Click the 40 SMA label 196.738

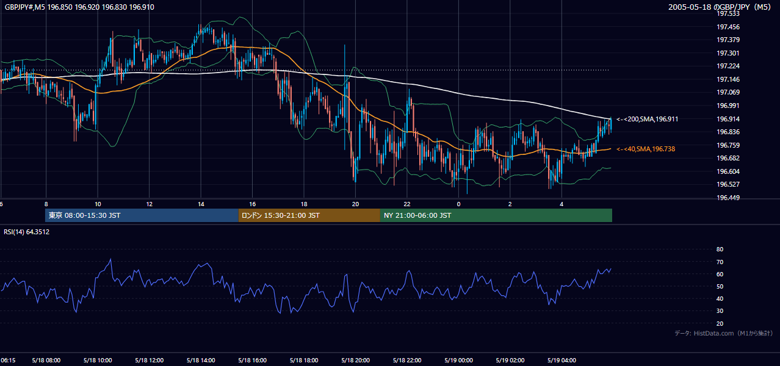tap(646, 149)
